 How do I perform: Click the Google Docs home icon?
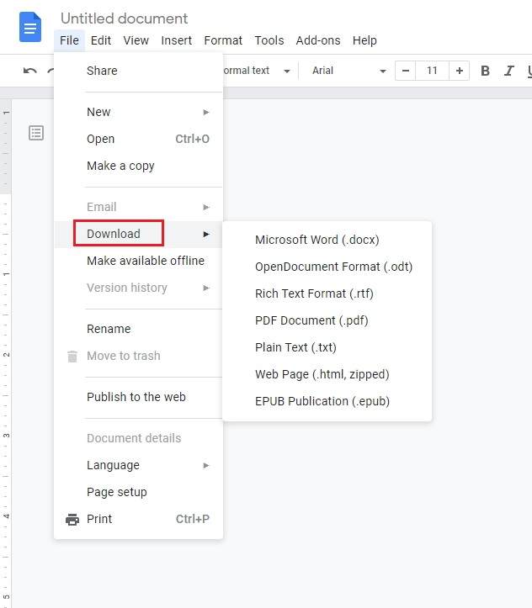[x=30, y=28]
